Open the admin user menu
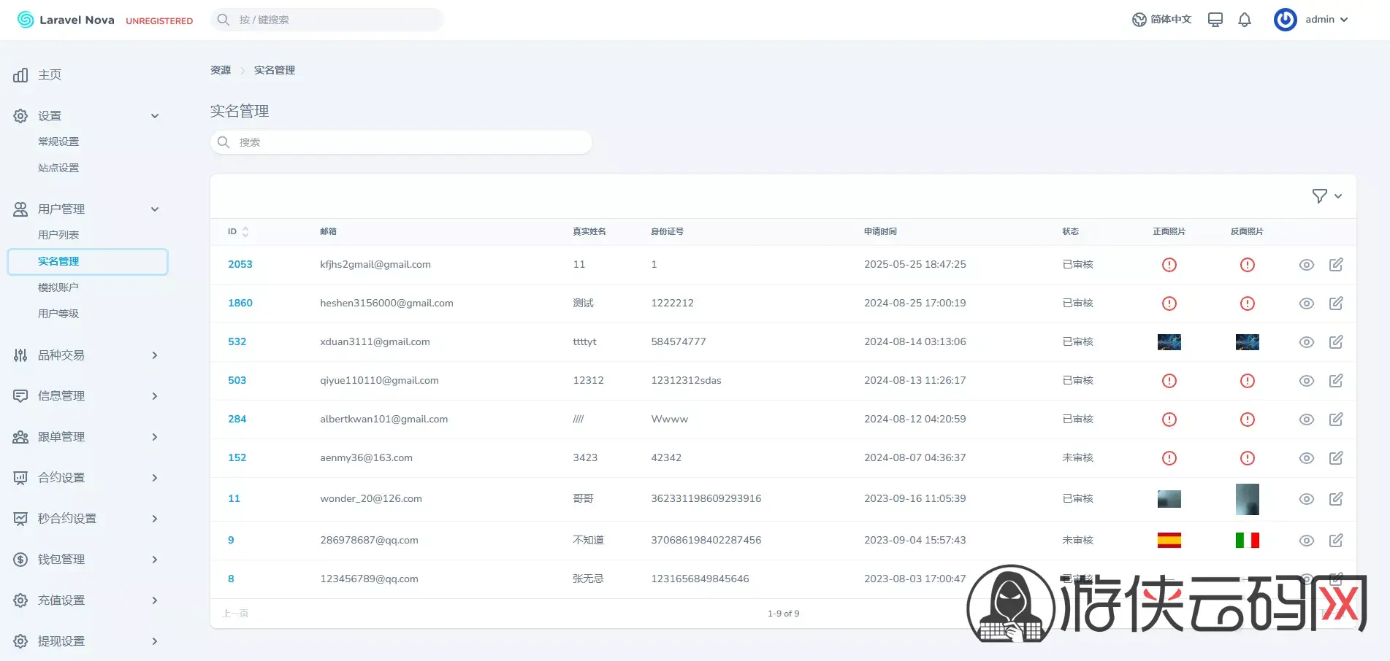 1312,20
